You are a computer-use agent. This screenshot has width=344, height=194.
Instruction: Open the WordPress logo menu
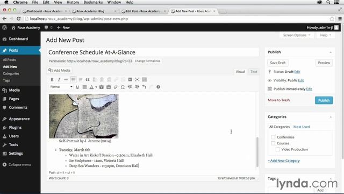(5, 27)
